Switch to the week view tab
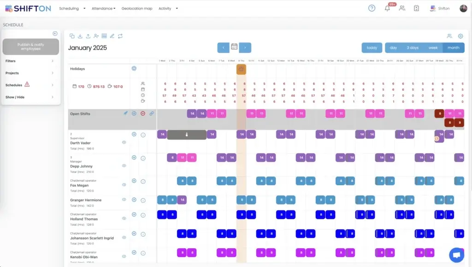Screen dimensions: 472x267 433,47
